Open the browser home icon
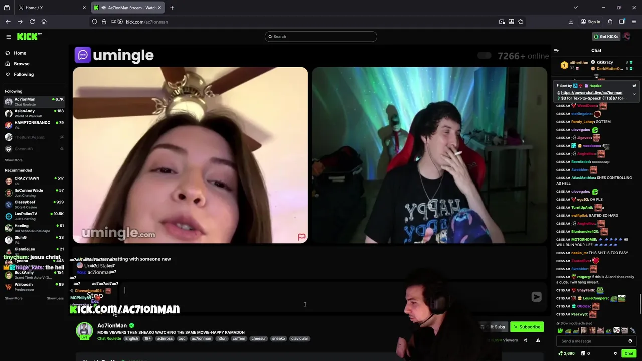The width and height of the screenshot is (642, 361). pos(44,22)
